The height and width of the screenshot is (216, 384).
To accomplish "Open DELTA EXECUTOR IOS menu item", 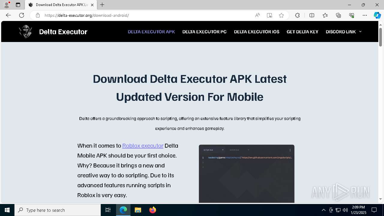I will (x=256, y=32).
